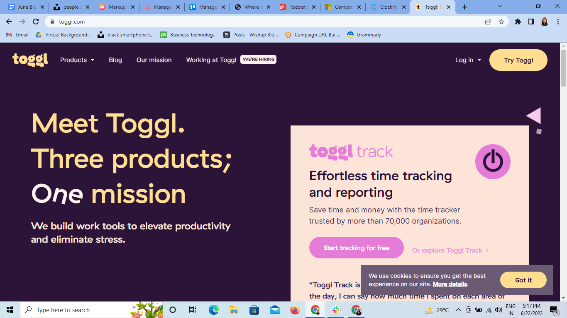The width and height of the screenshot is (567, 318).
Task: Click the ENG IN language indicator
Action: (511, 310)
